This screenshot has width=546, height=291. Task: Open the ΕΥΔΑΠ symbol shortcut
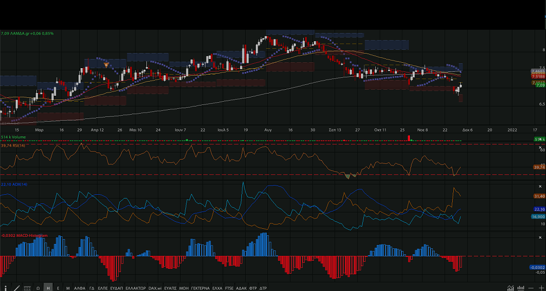pyautogui.click(x=117, y=288)
